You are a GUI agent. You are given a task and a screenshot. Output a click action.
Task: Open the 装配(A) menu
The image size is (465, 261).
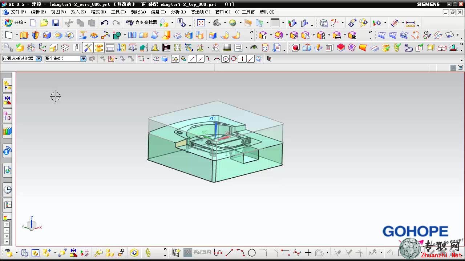tap(138, 12)
